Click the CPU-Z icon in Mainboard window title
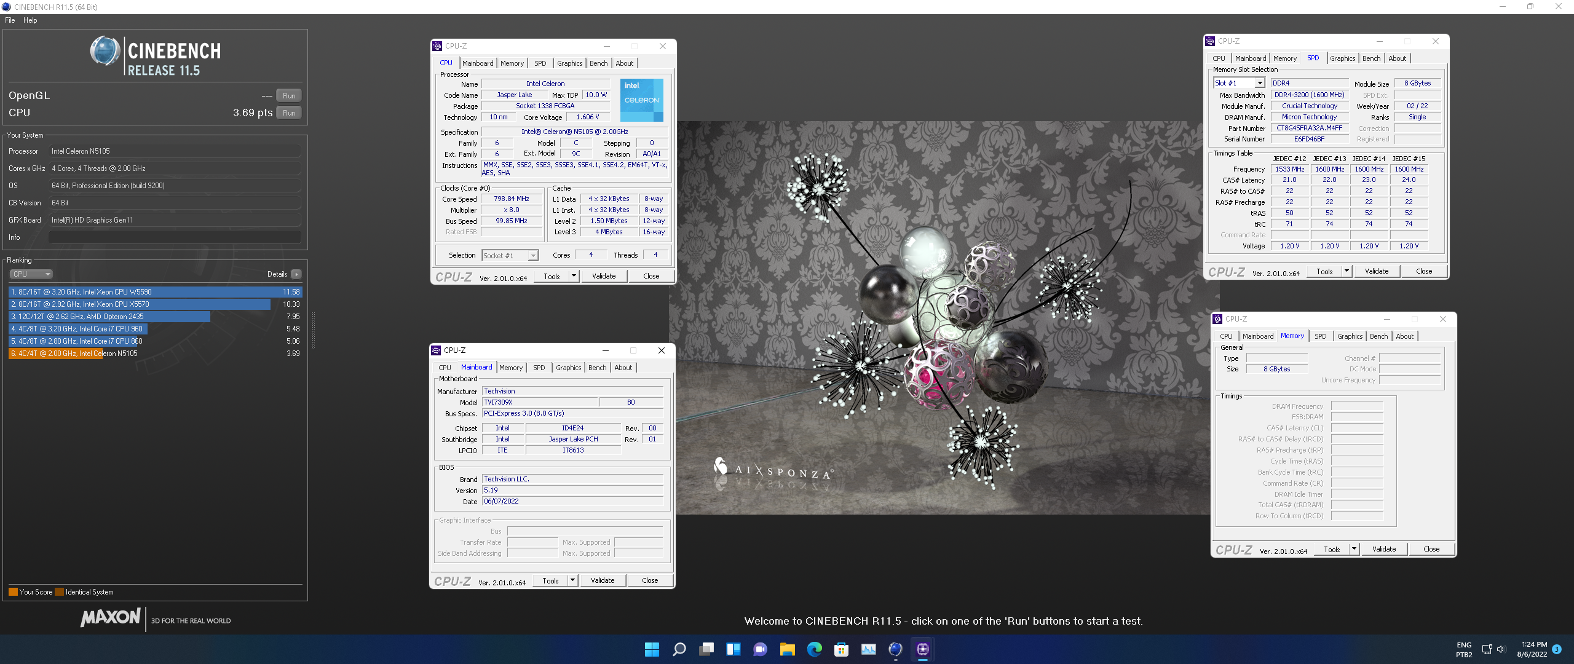Screen dimensions: 1574x664 tap(436, 350)
